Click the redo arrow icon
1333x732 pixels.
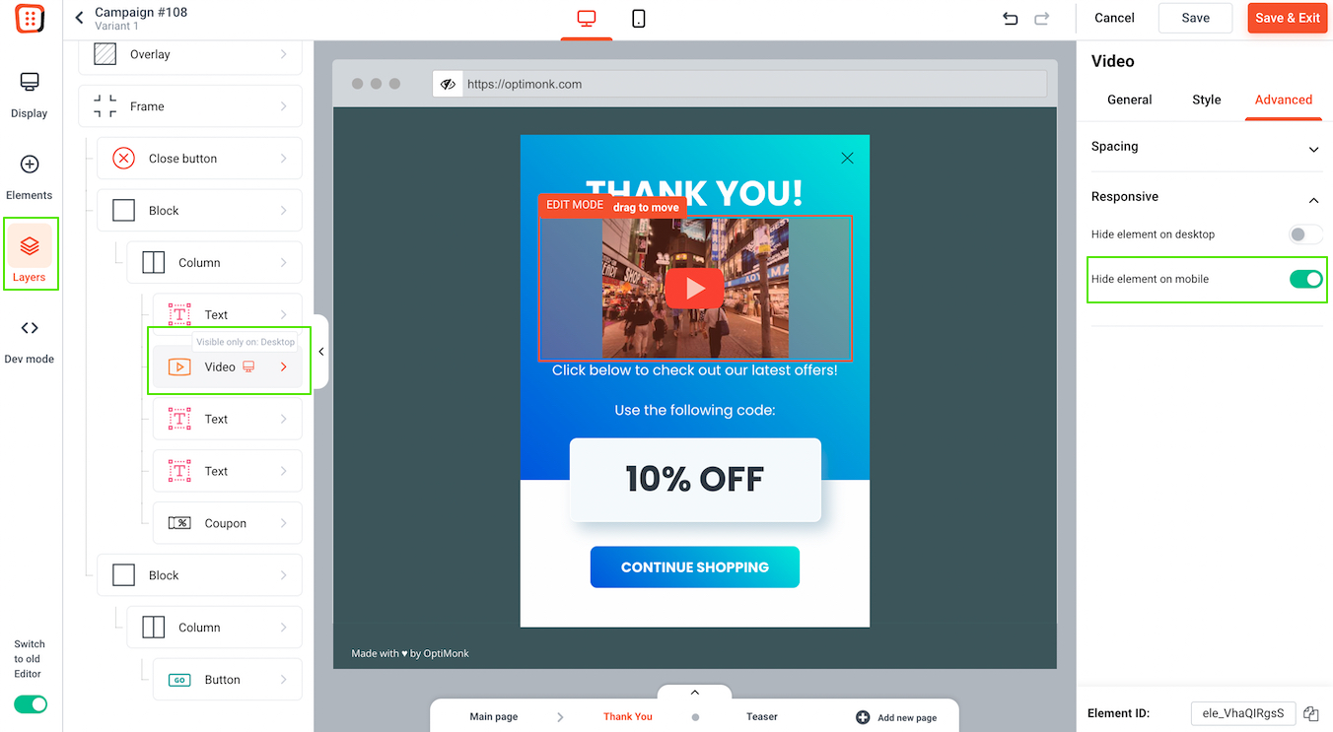click(x=1042, y=18)
